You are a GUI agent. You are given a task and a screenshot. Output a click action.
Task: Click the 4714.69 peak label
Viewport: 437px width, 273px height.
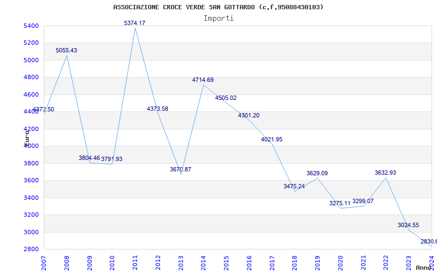pyautogui.click(x=203, y=80)
